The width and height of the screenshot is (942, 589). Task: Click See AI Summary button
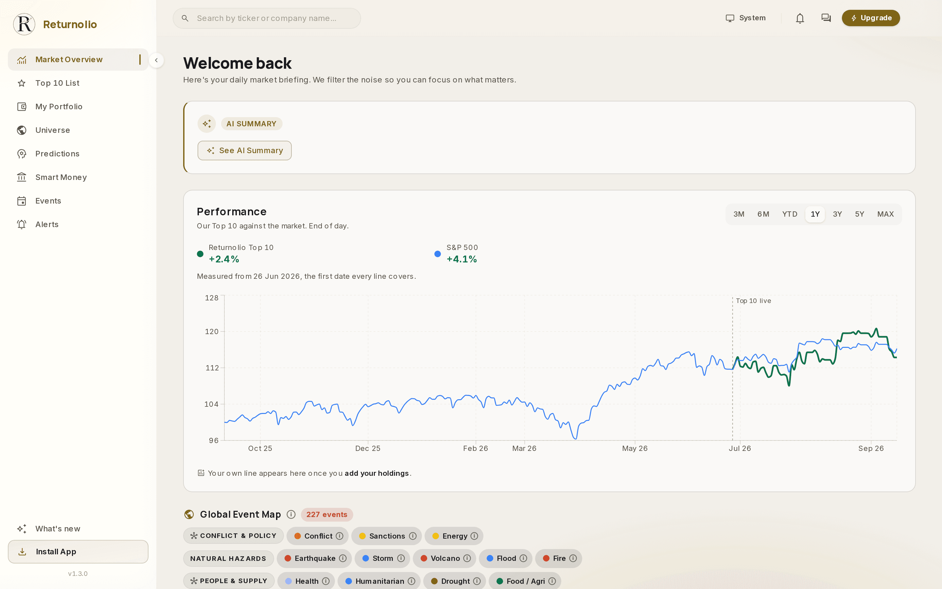click(x=244, y=151)
